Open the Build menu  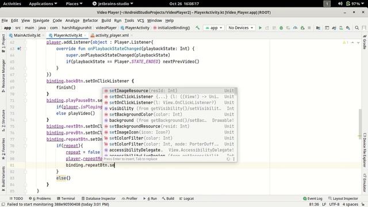pyautogui.click(x=106, y=21)
